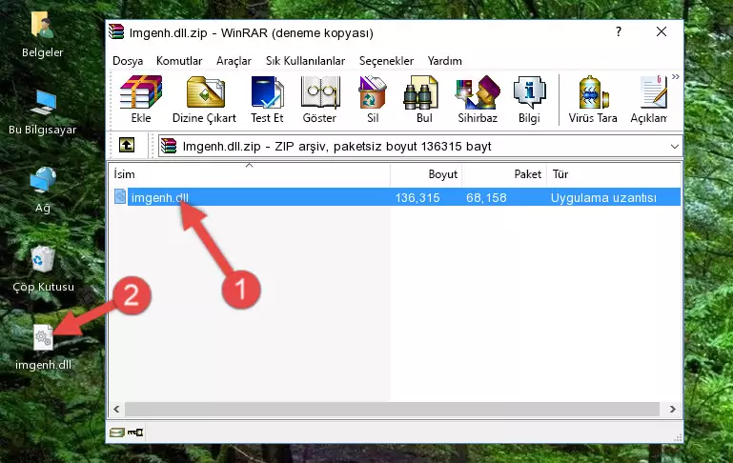Viewport: 733px width, 463px height.
Task: Click the disk drive status bar icon
Action: point(117,433)
